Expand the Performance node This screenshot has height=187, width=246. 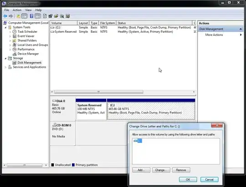(10, 50)
